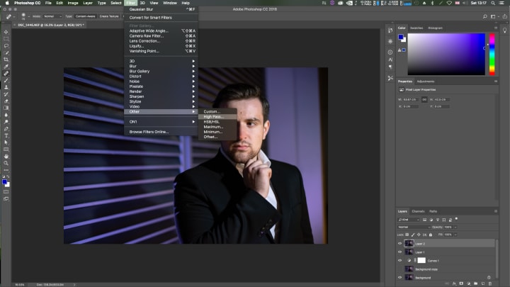Hide the Layer 1 visibility eye

pos(399,252)
